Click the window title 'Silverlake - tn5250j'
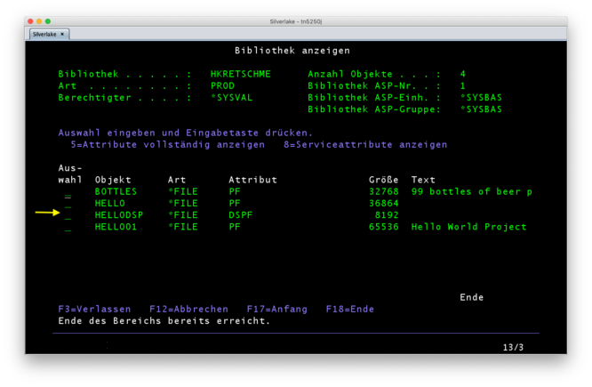The height and width of the screenshot is (387, 592). point(296,21)
